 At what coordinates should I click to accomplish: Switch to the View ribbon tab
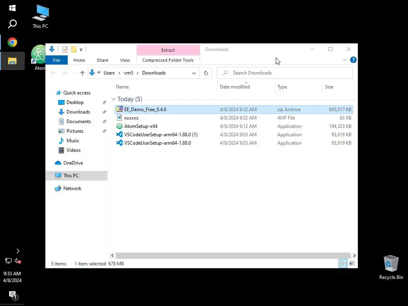pos(125,60)
